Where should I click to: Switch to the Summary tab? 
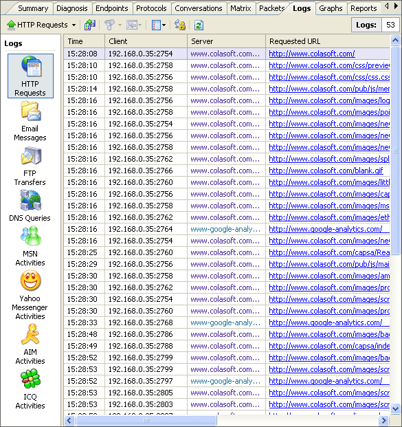[x=33, y=8]
